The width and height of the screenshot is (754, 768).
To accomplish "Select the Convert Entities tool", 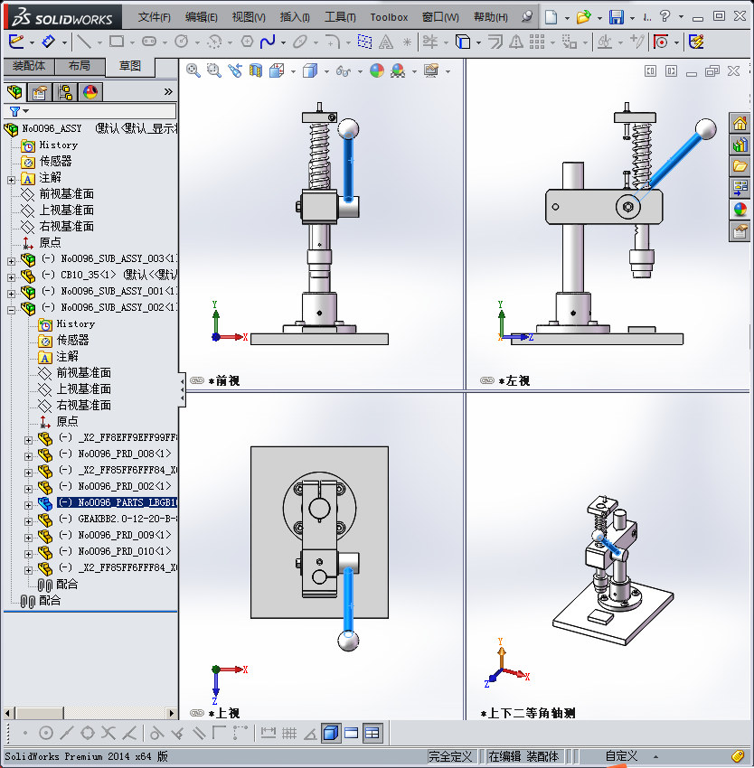I will 463,42.
